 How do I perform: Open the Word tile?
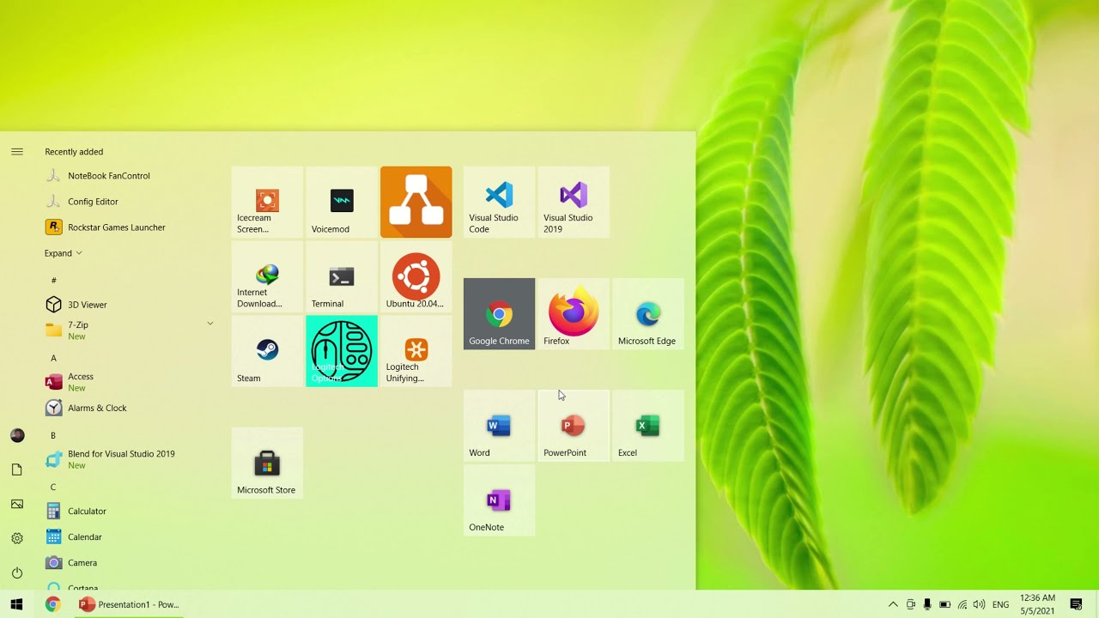[x=499, y=426]
